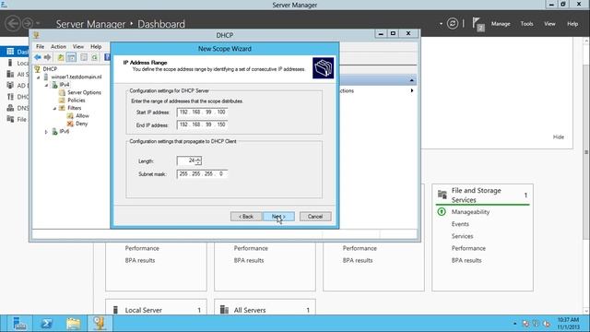Image resolution: width=590 pixels, height=332 pixels.
Task: Open Server Manager View menu
Action: (549, 24)
